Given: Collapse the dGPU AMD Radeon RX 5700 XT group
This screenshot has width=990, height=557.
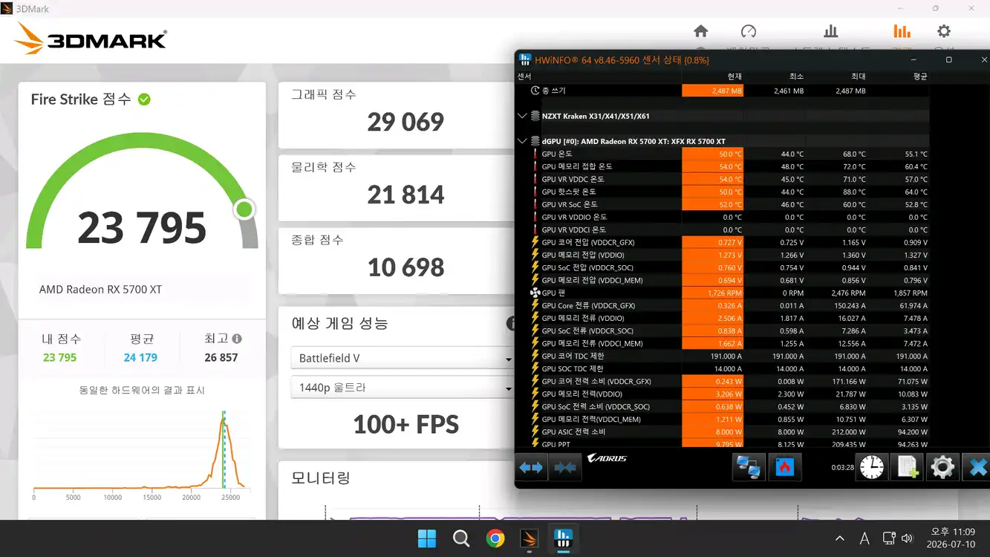Looking at the screenshot, I should coord(523,141).
